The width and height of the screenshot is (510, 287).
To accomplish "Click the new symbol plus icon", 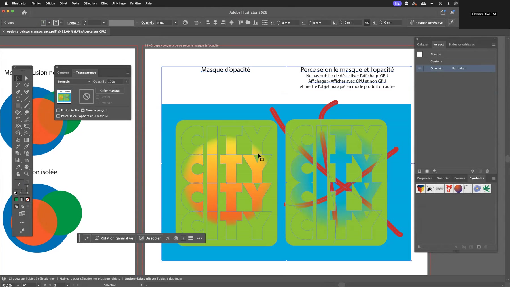I will coord(479,247).
